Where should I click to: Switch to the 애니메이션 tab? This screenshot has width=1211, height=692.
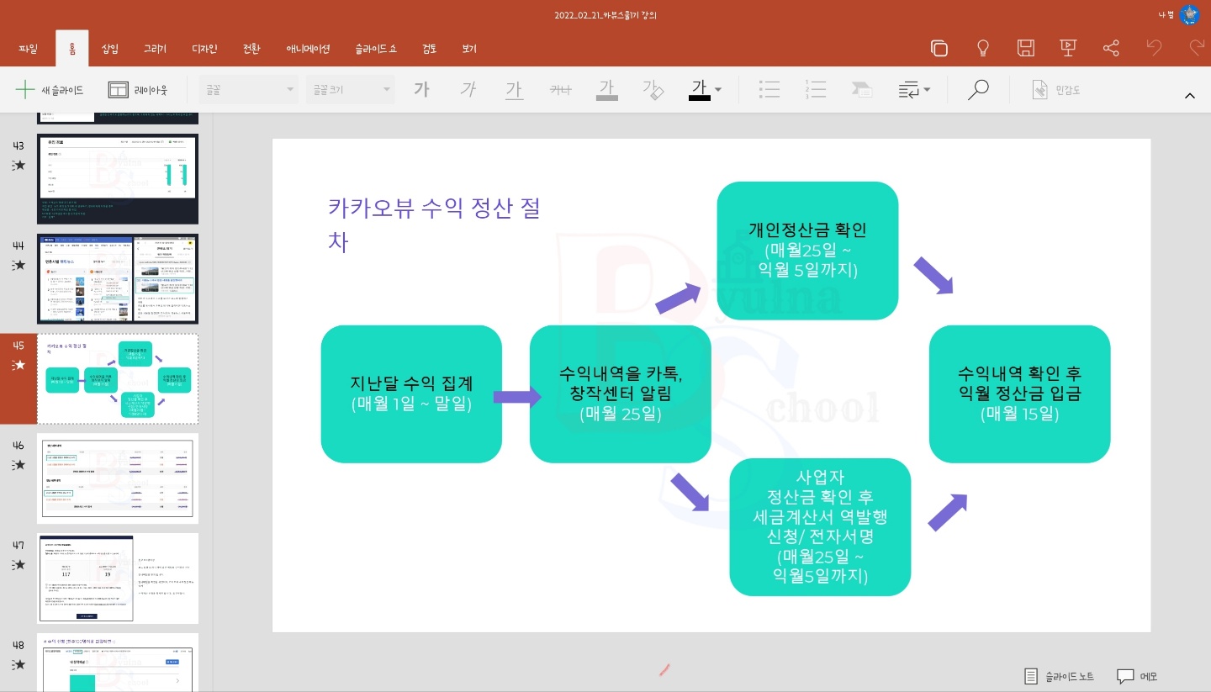click(308, 48)
